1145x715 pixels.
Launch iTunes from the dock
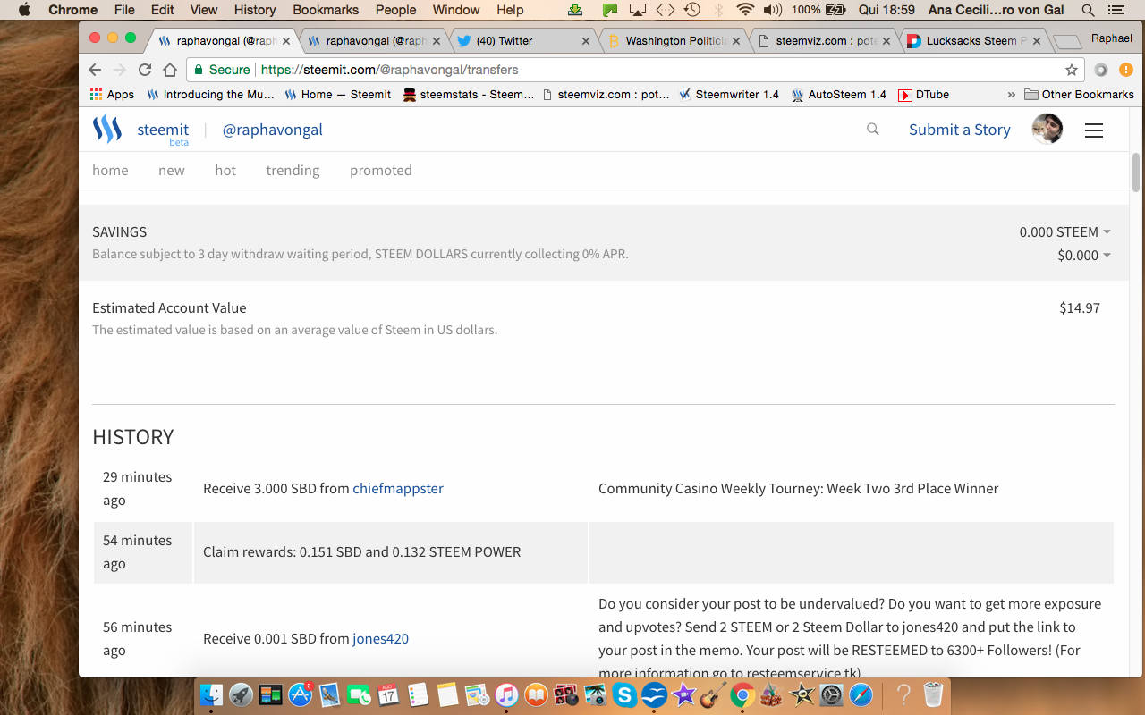point(506,694)
